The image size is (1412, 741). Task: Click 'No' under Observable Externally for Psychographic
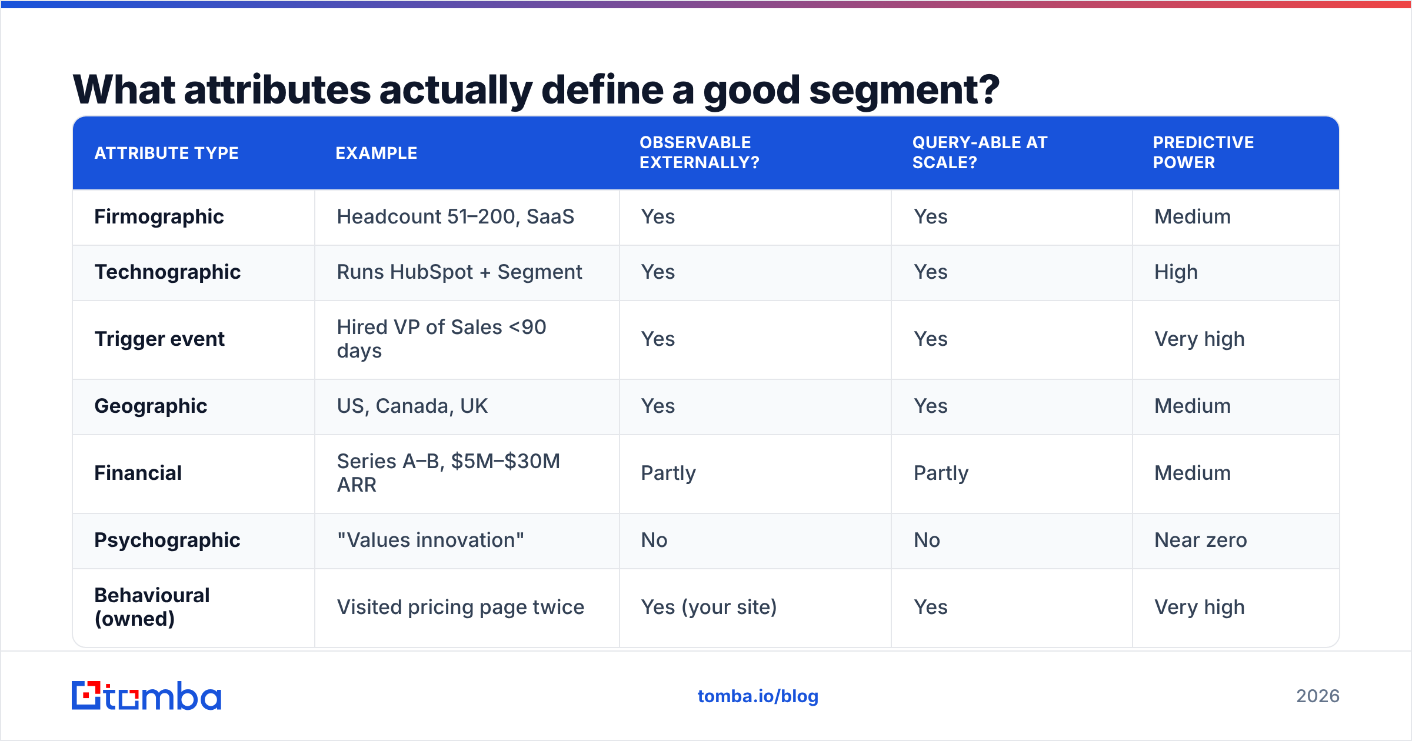[654, 540]
